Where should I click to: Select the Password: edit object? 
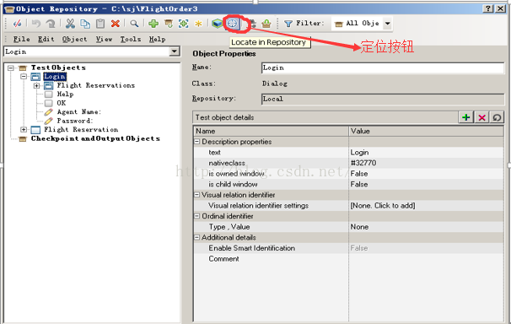[75, 121]
